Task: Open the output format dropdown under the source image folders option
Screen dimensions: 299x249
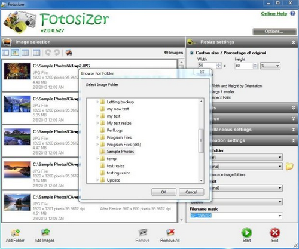Action: tap(280, 188)
